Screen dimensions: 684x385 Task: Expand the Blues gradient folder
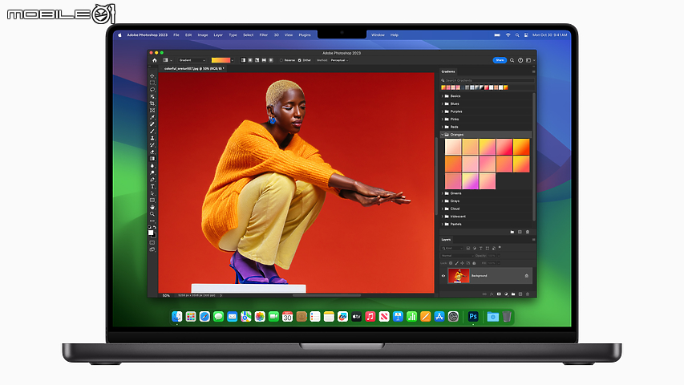click(x=443, y=104)
